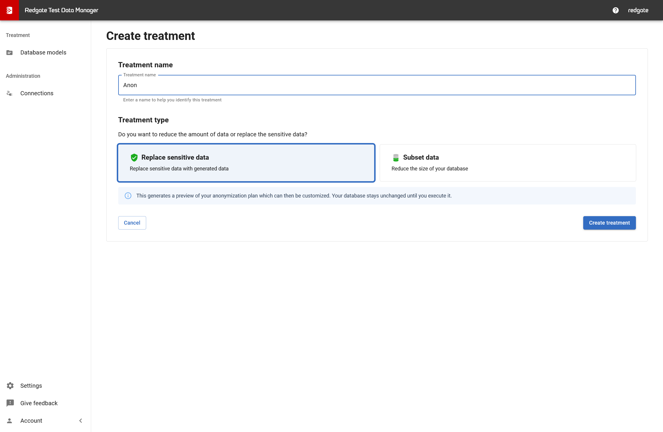663x432 pixels.
Task: Go to Connections in sidebar
Action: click(37, 93)
